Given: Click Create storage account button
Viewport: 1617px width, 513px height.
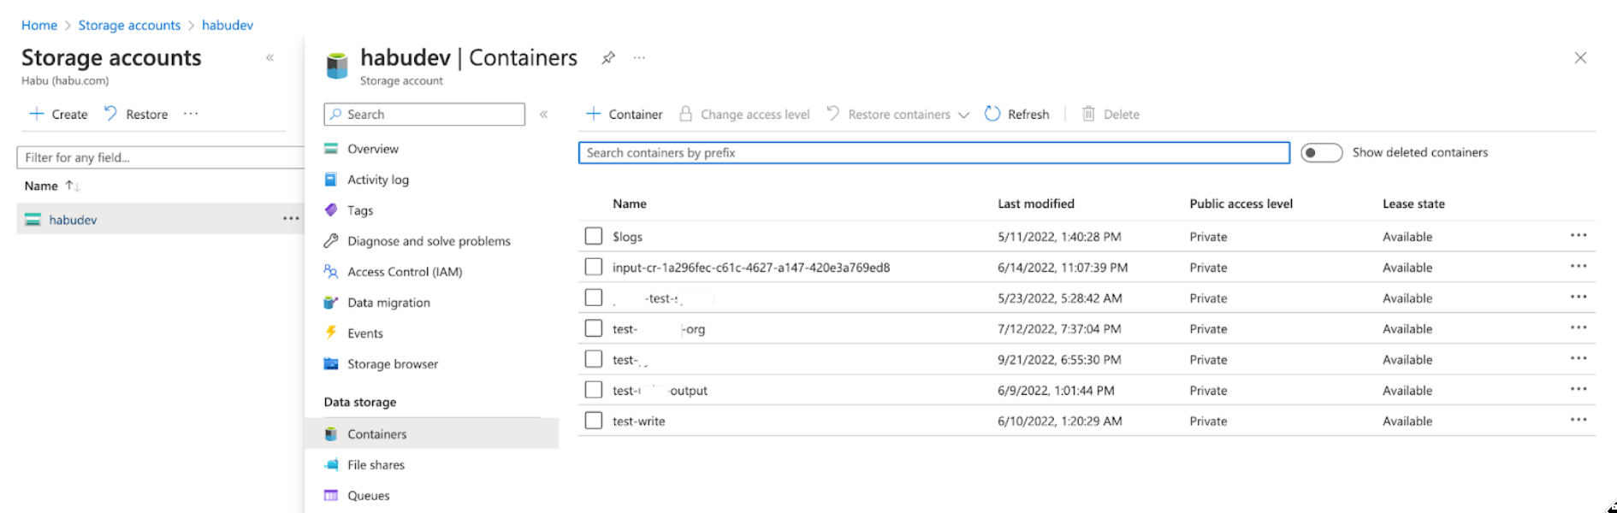Looking at the screenshot, I should 59,115.
